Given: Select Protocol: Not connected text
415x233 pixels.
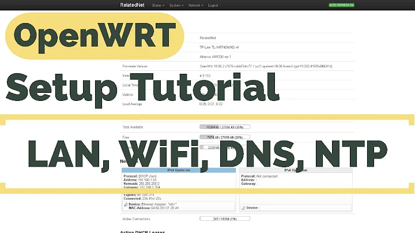Looking at the screenshot, I should click(x=259, y=176).
